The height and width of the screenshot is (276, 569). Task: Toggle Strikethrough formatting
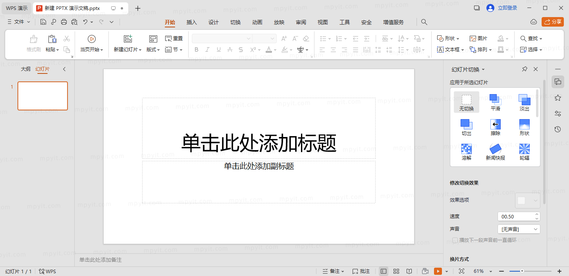tap(230, 50)
